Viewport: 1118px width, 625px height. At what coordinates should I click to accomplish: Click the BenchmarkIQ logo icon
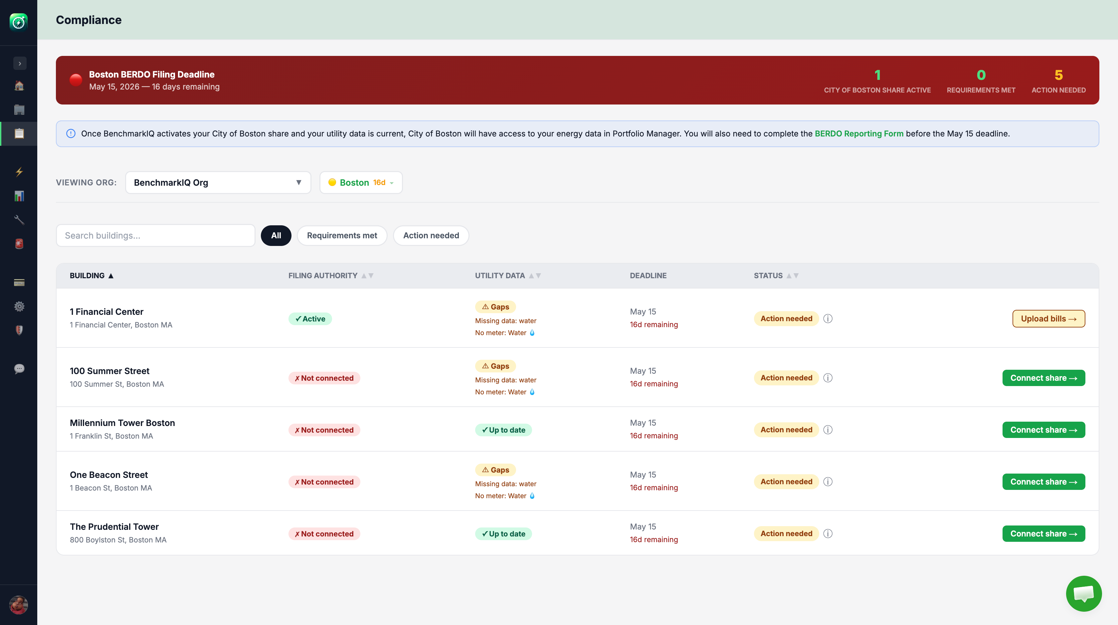coord(19,22)
